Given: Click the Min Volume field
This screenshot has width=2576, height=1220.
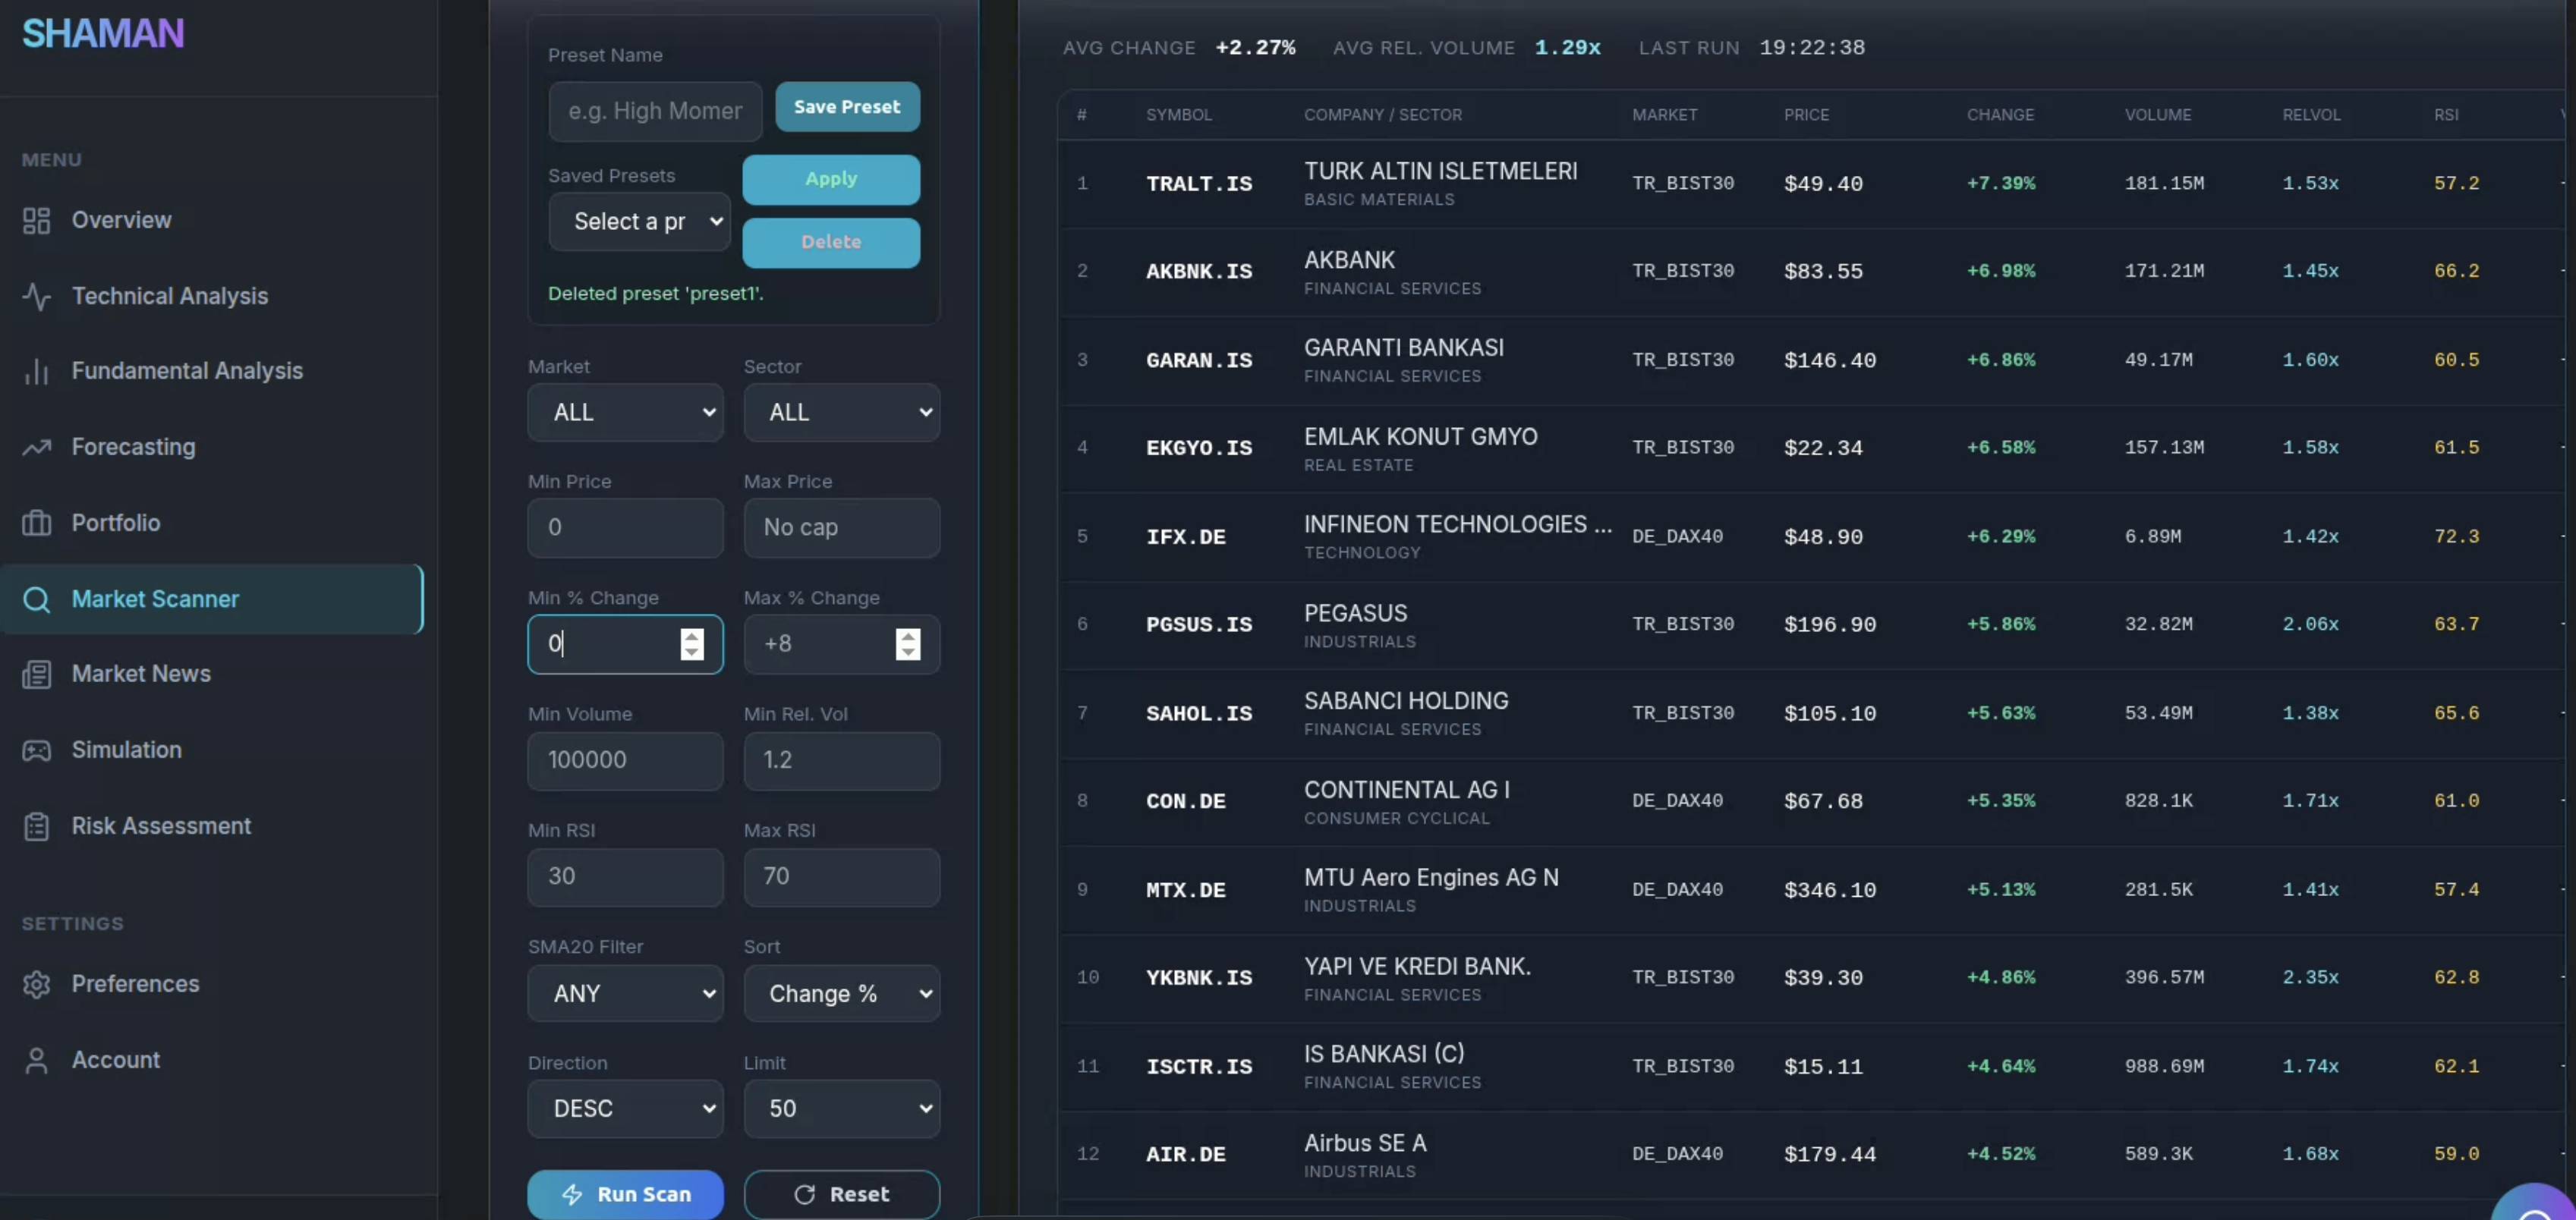Looking at the screenshot, I should [x=625, y=760].
